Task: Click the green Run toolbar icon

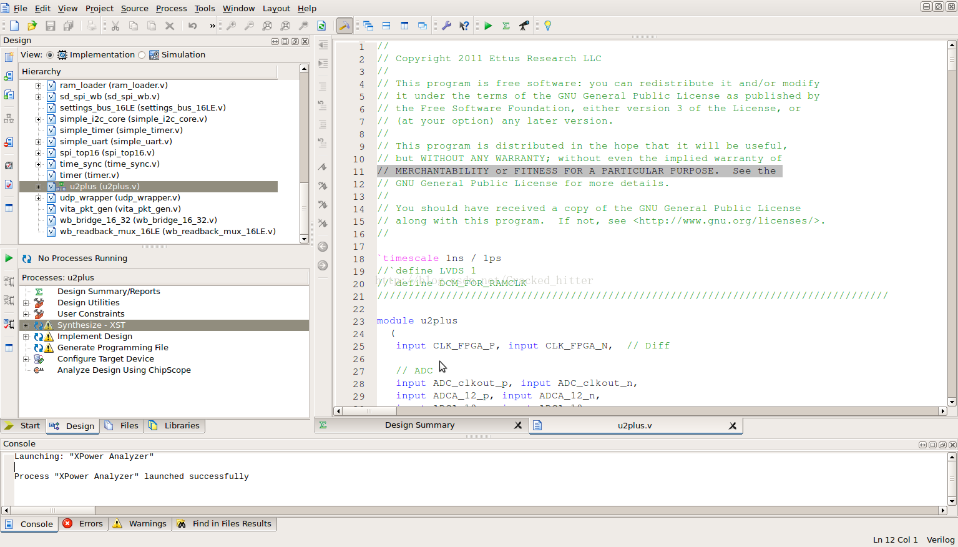Action: pos(488,26)
